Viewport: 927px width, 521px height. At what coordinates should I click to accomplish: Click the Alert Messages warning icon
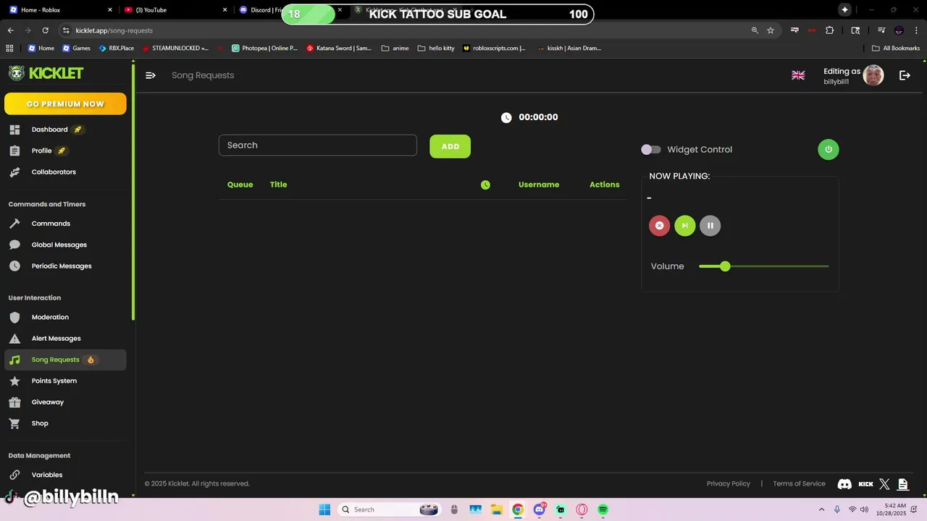[14, 339]
